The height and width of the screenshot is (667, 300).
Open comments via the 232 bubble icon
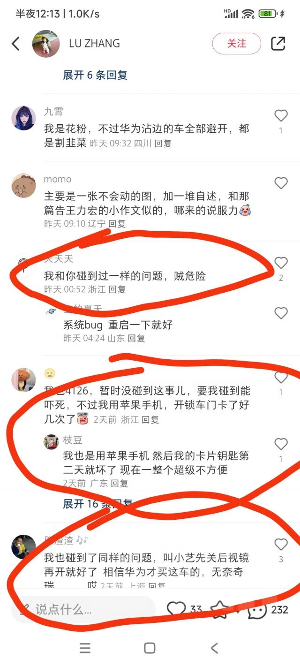257,610
